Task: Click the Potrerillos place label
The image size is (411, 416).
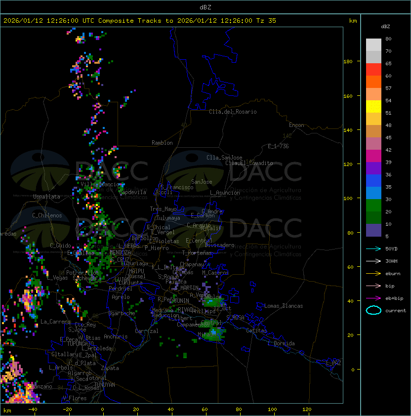Action: pyautogui.click(x=82, y=272)
